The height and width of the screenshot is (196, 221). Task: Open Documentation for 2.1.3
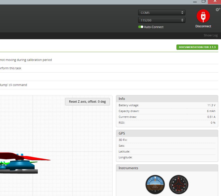click(x=197, y=47)
